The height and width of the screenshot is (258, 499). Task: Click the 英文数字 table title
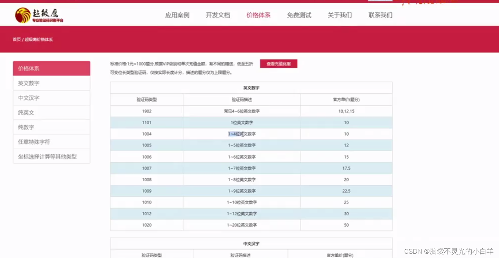(251, 88)
